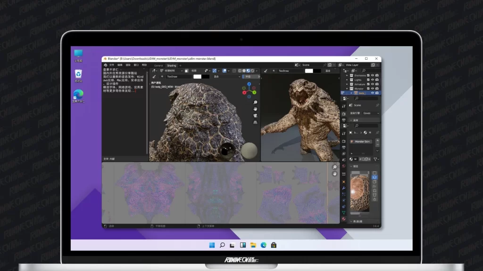Image resolution: width=483 pixels, height=271 pixels.
Task: Switch perspective/orthographic with the grid icon
Action: coord(255,122)
